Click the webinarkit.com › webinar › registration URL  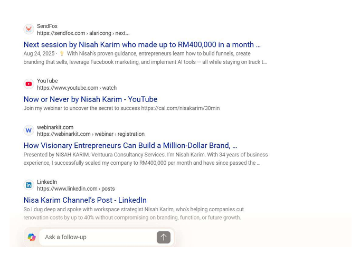click(91, 134)
